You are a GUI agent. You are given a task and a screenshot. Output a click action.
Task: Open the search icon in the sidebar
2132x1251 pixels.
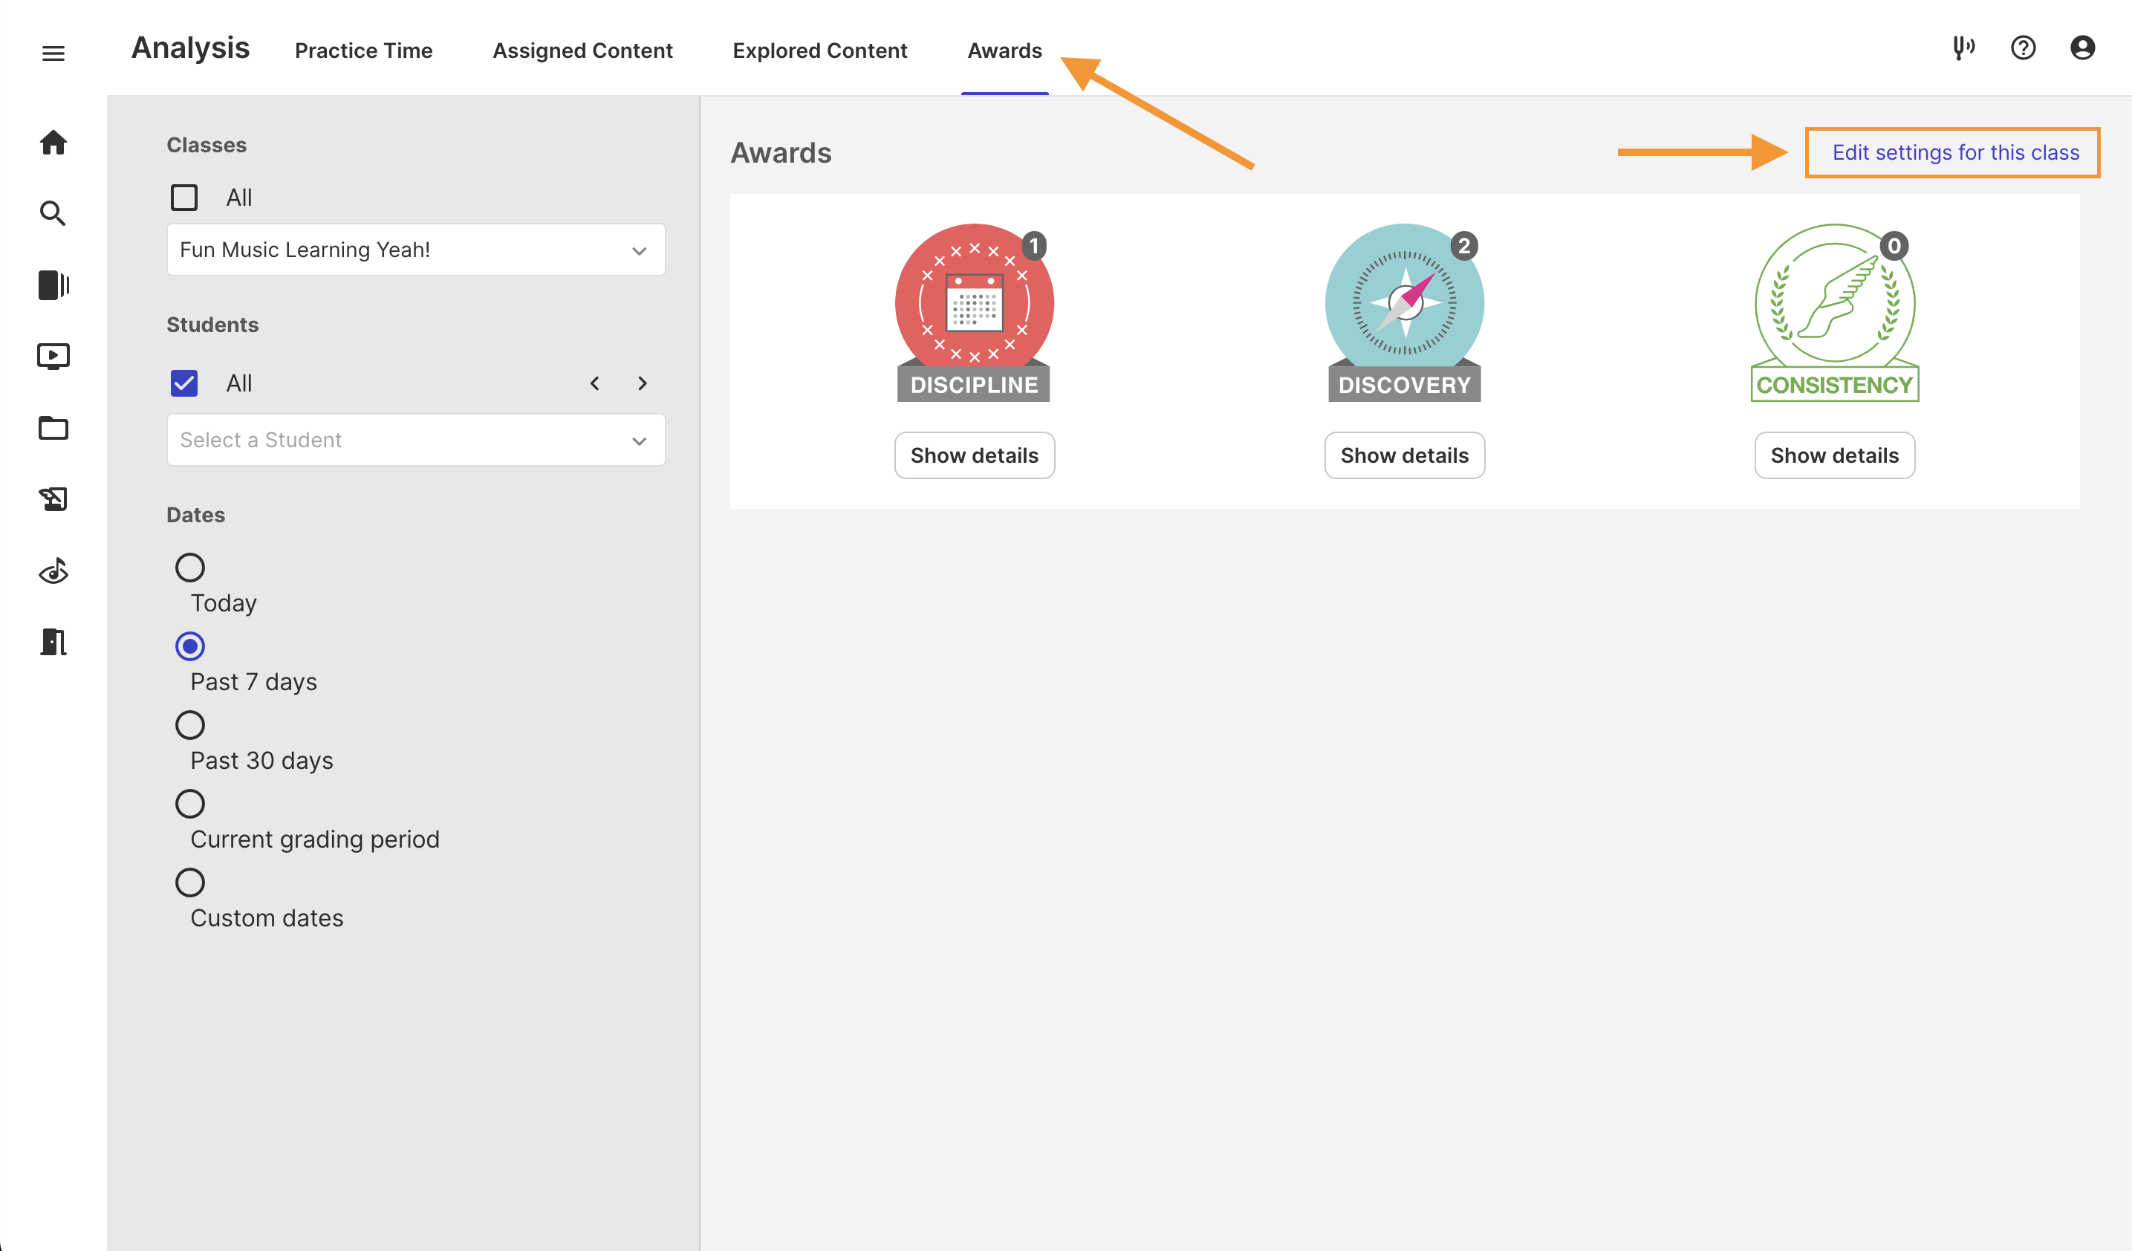coord(53,213)
